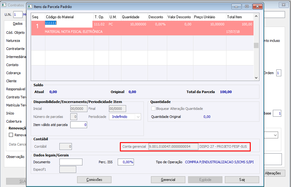Click the items grid scrollbar thumb
Viewport: 291px width, 187px height.
pos(256,45)
